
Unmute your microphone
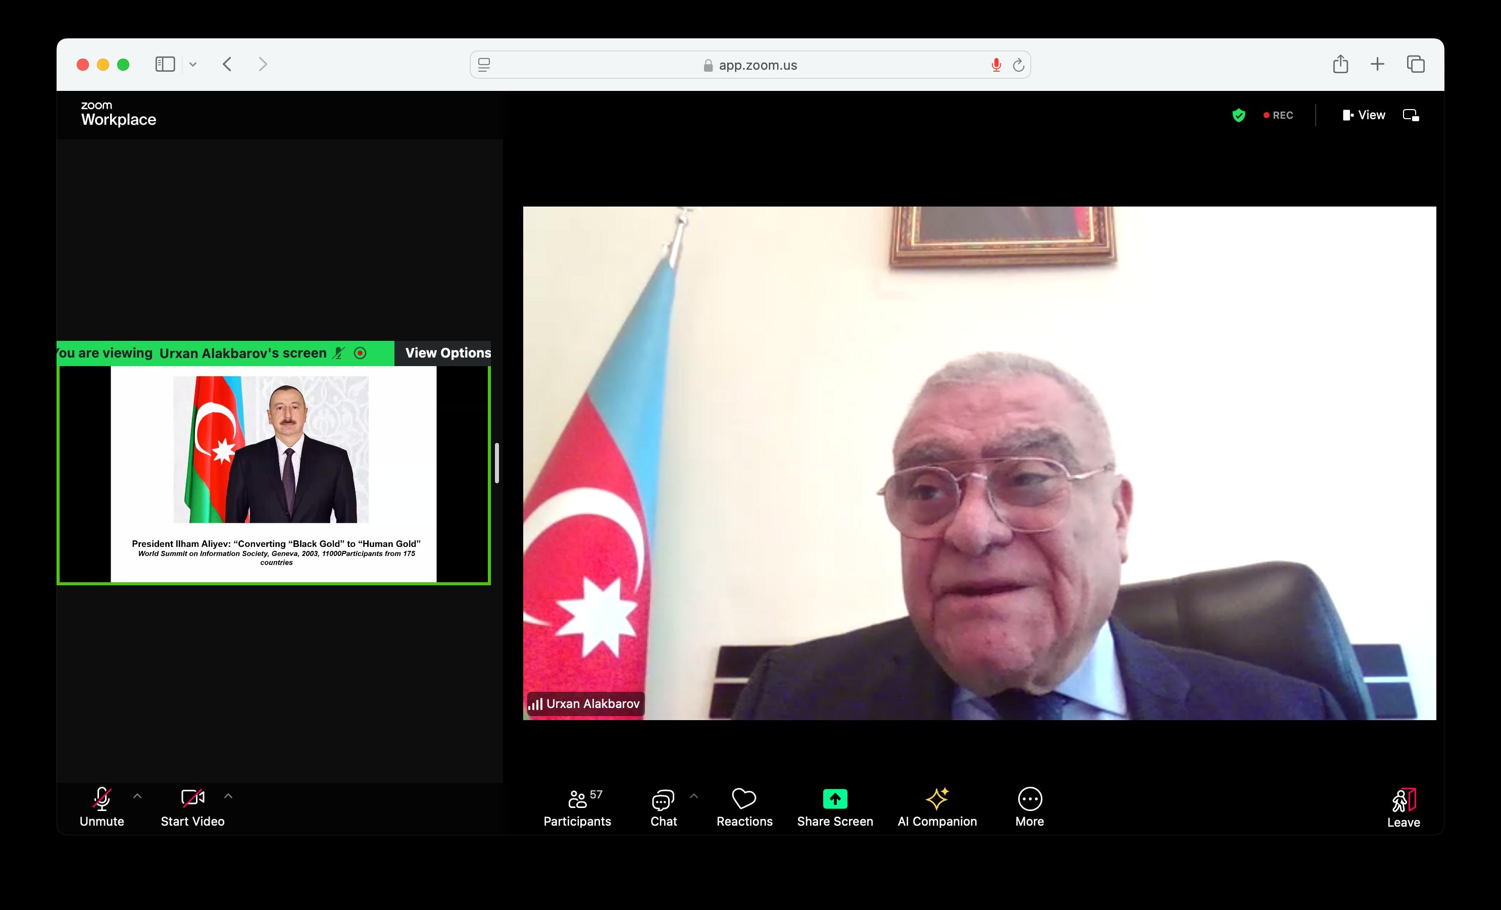pyautogui.click(x=101, y=806)
